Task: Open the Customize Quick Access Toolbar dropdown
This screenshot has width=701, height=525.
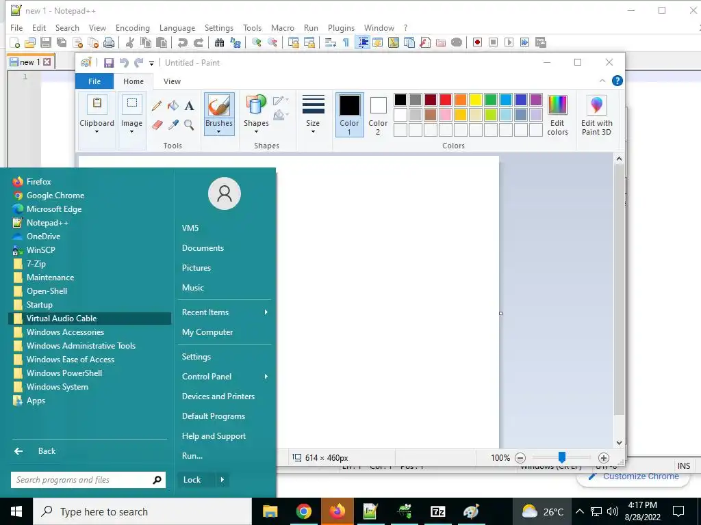Action: click(151, 64)
